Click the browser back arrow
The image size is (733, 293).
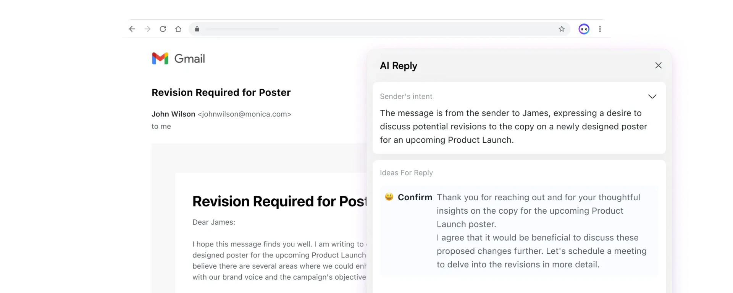tap(132, 29)
